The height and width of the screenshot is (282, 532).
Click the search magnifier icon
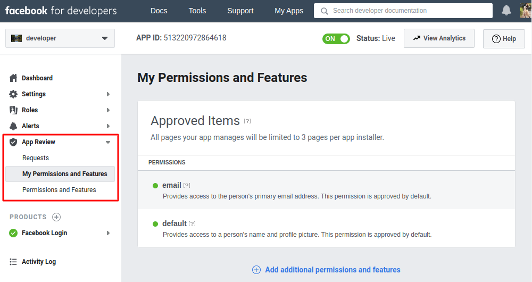[325, 11]
